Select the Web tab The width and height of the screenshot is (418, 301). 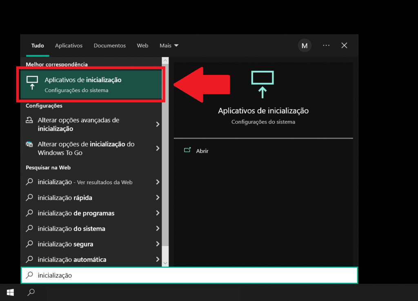tap(142, 46)
